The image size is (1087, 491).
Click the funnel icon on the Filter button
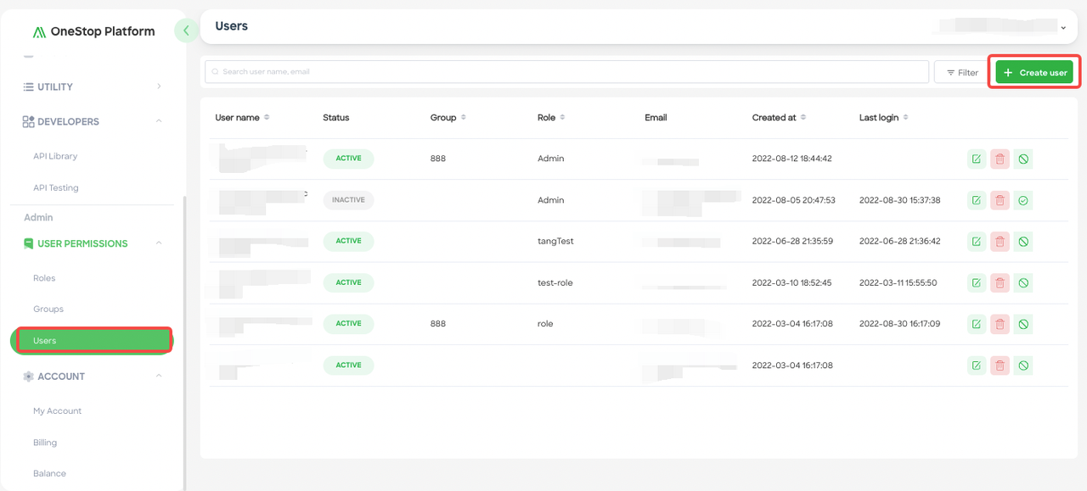952,72
